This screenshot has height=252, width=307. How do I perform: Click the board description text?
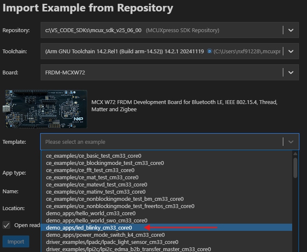tap(185, 106)
